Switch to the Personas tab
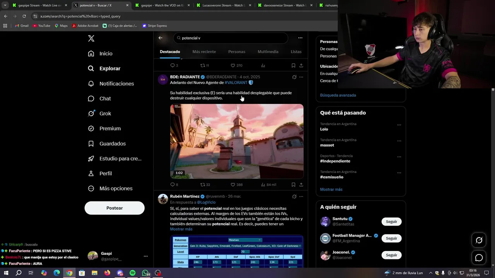Image resolution: width=495 pixels, height=278 pixels. click(237, 52)
